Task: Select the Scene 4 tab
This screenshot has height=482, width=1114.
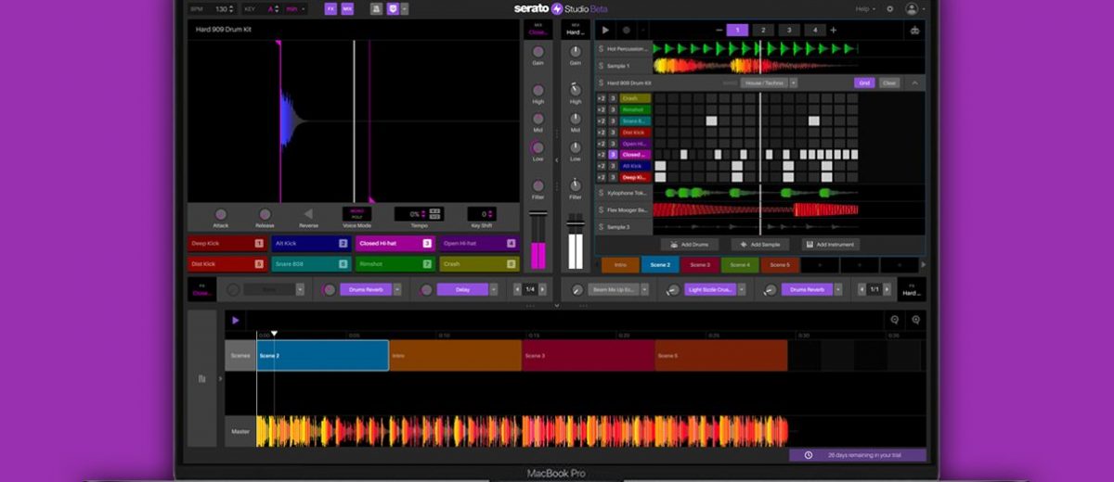Action: [x=740, y=265]
